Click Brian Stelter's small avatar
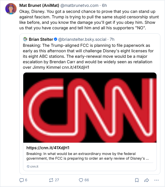This screenshot has width=165, height=187. 25,39
